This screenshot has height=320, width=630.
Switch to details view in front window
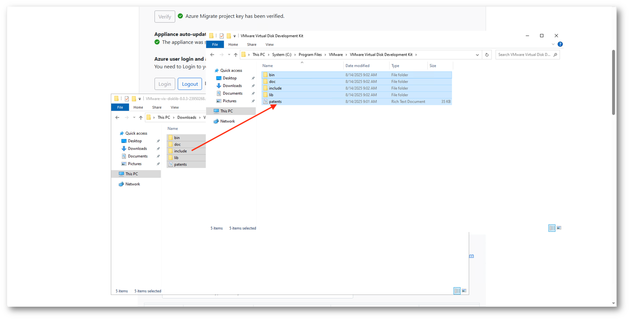[x=552, y=228]
